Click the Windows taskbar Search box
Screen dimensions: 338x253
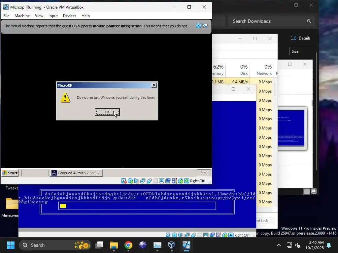tap(55, 245)
